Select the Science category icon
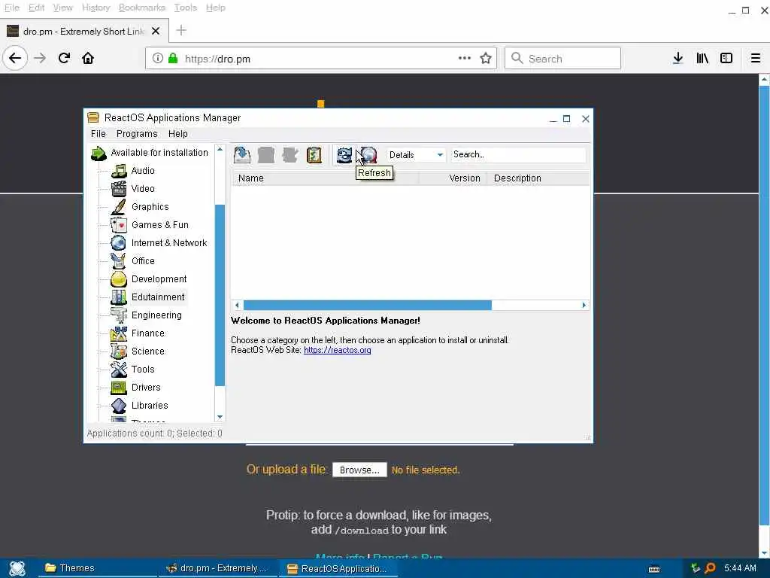The height and width of the screenshot is (578, 770). point(119,351)
